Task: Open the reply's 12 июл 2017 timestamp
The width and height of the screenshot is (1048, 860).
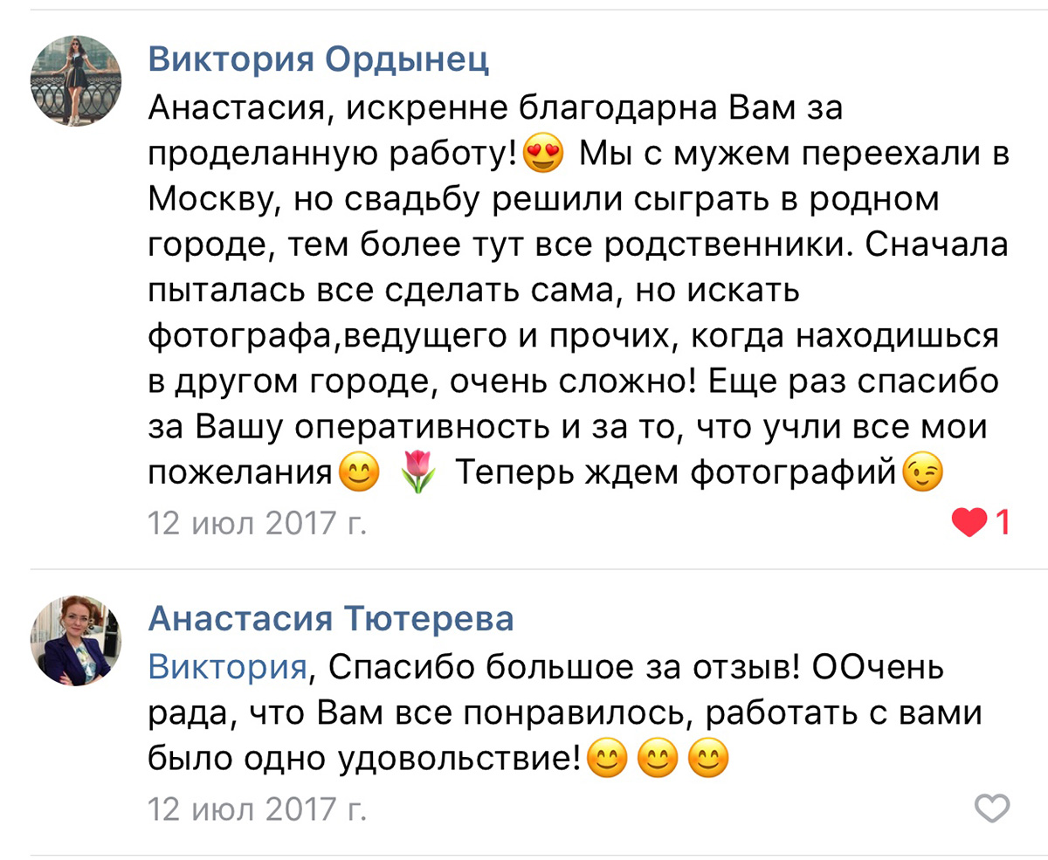Action: pos(257,808)
